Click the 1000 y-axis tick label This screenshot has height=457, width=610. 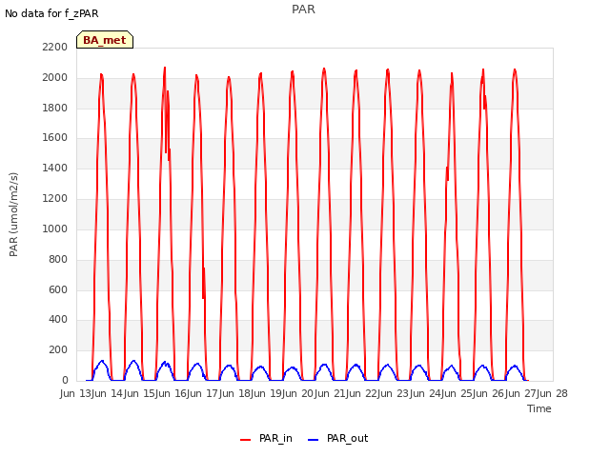tap(55, 228)
